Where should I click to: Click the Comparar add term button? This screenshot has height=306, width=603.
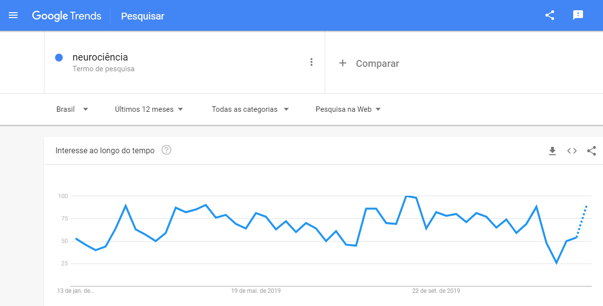[377, 63]
